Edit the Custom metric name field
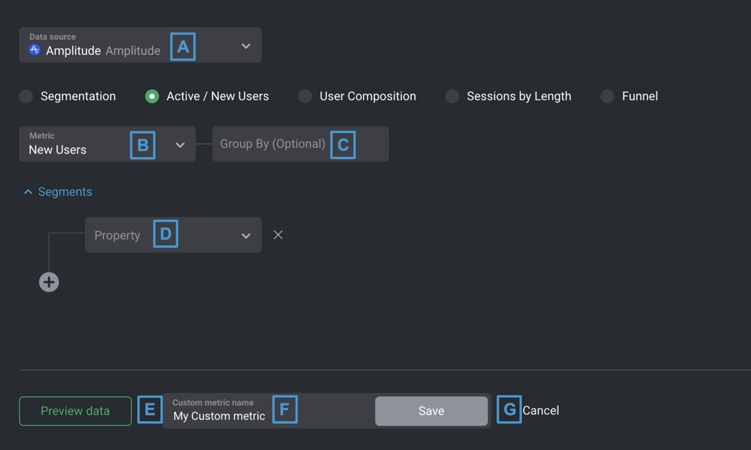 218,414
